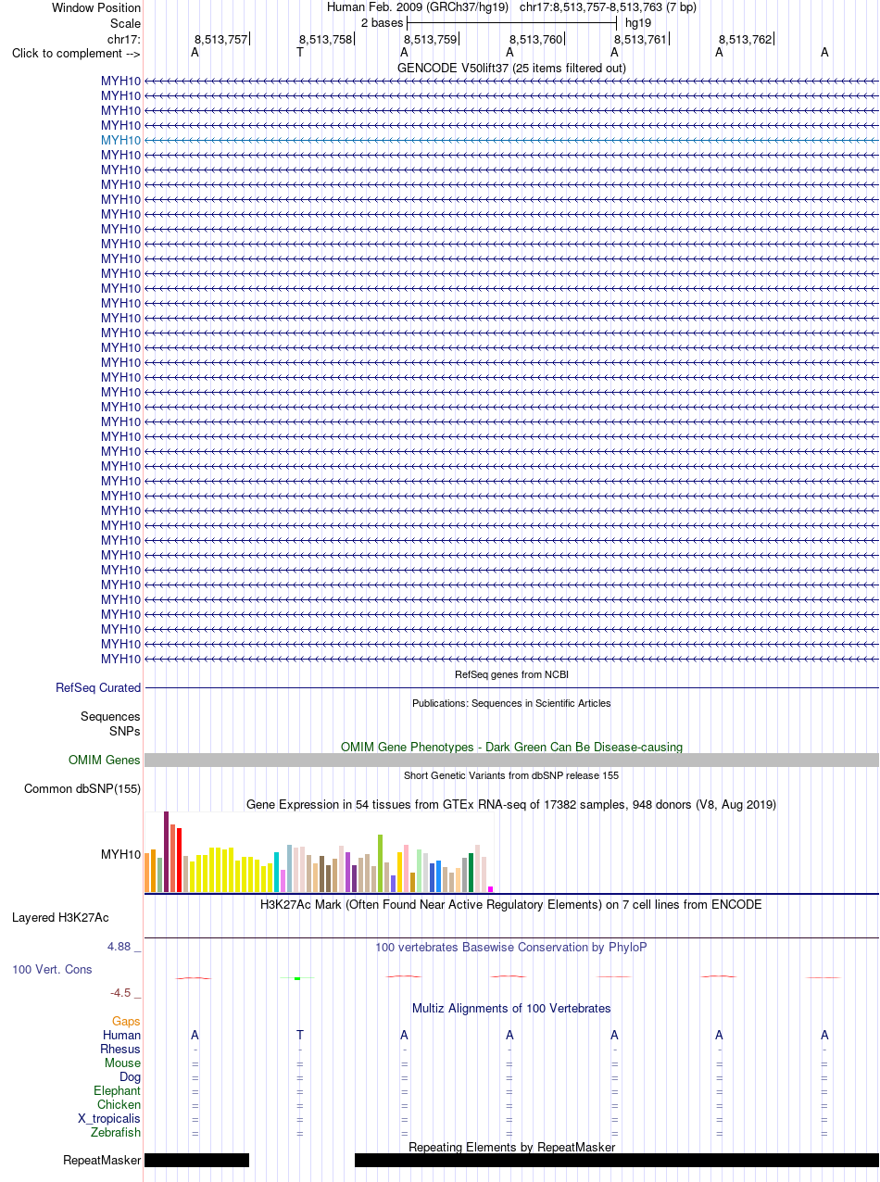Click the T base in the complement row
Image resolution: width=880 pixels, height=1182 pixels.
(299, 53)
